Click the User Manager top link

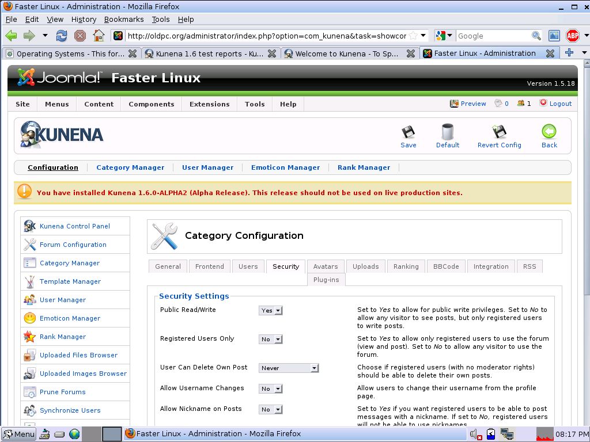click(207, 167)
